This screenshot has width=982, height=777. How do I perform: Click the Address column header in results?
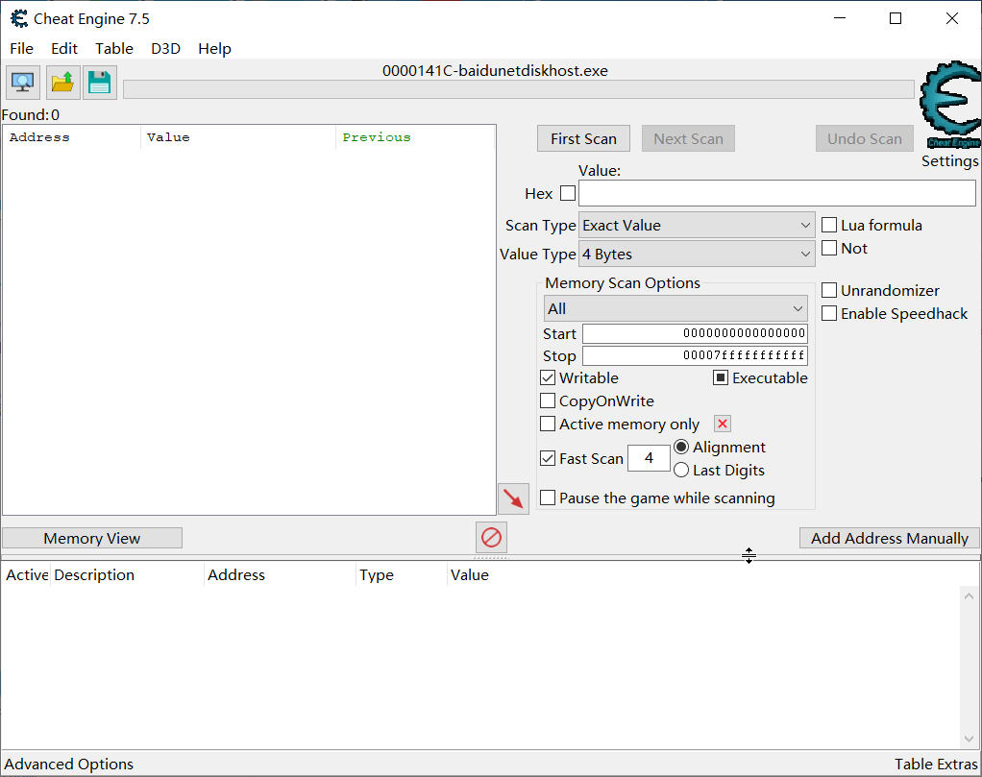(72, 137)
